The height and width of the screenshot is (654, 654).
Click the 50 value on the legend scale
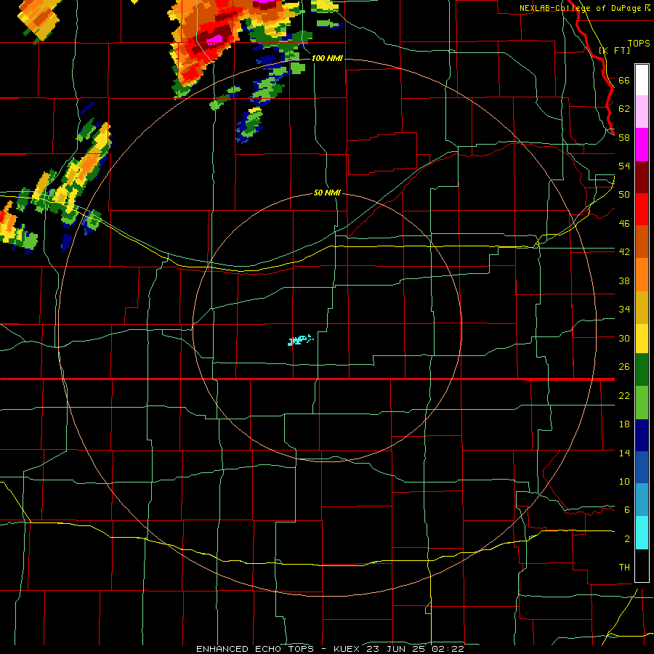coord(624,195)
